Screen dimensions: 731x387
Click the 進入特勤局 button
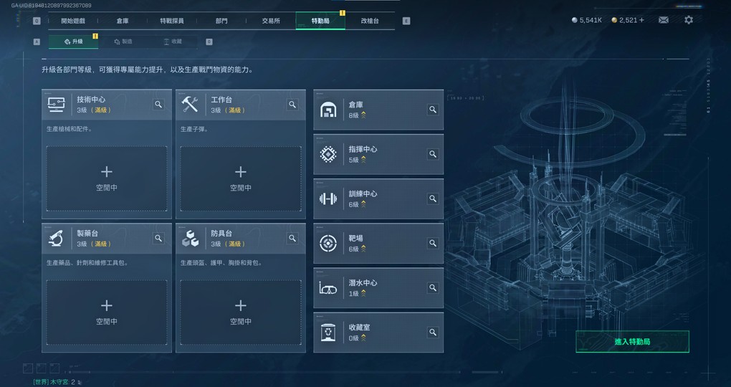point(632,342)
